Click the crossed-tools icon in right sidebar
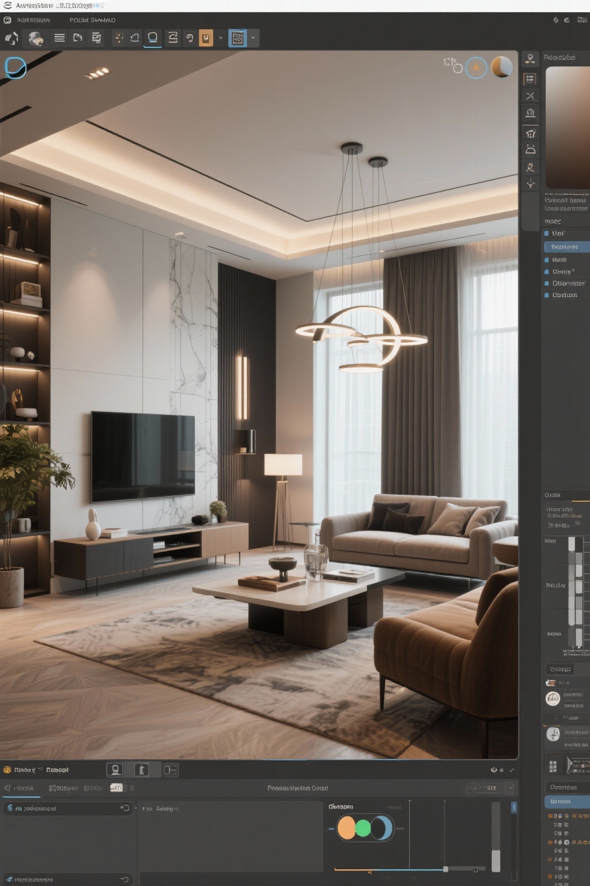The image size is (590, 886). (x=530, y=96)
